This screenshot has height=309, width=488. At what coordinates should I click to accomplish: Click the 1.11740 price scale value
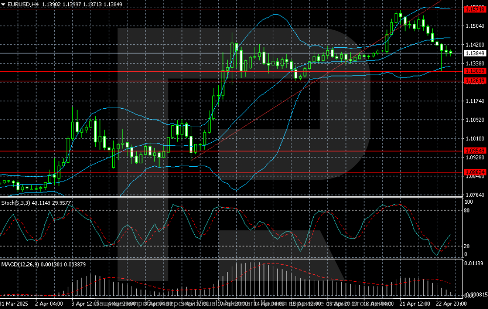tap(474, 101)
